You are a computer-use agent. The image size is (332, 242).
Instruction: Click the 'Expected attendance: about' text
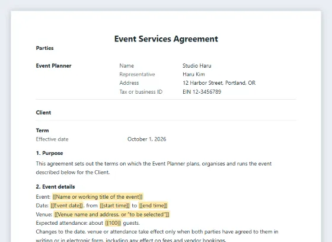[x=69, y=223]
